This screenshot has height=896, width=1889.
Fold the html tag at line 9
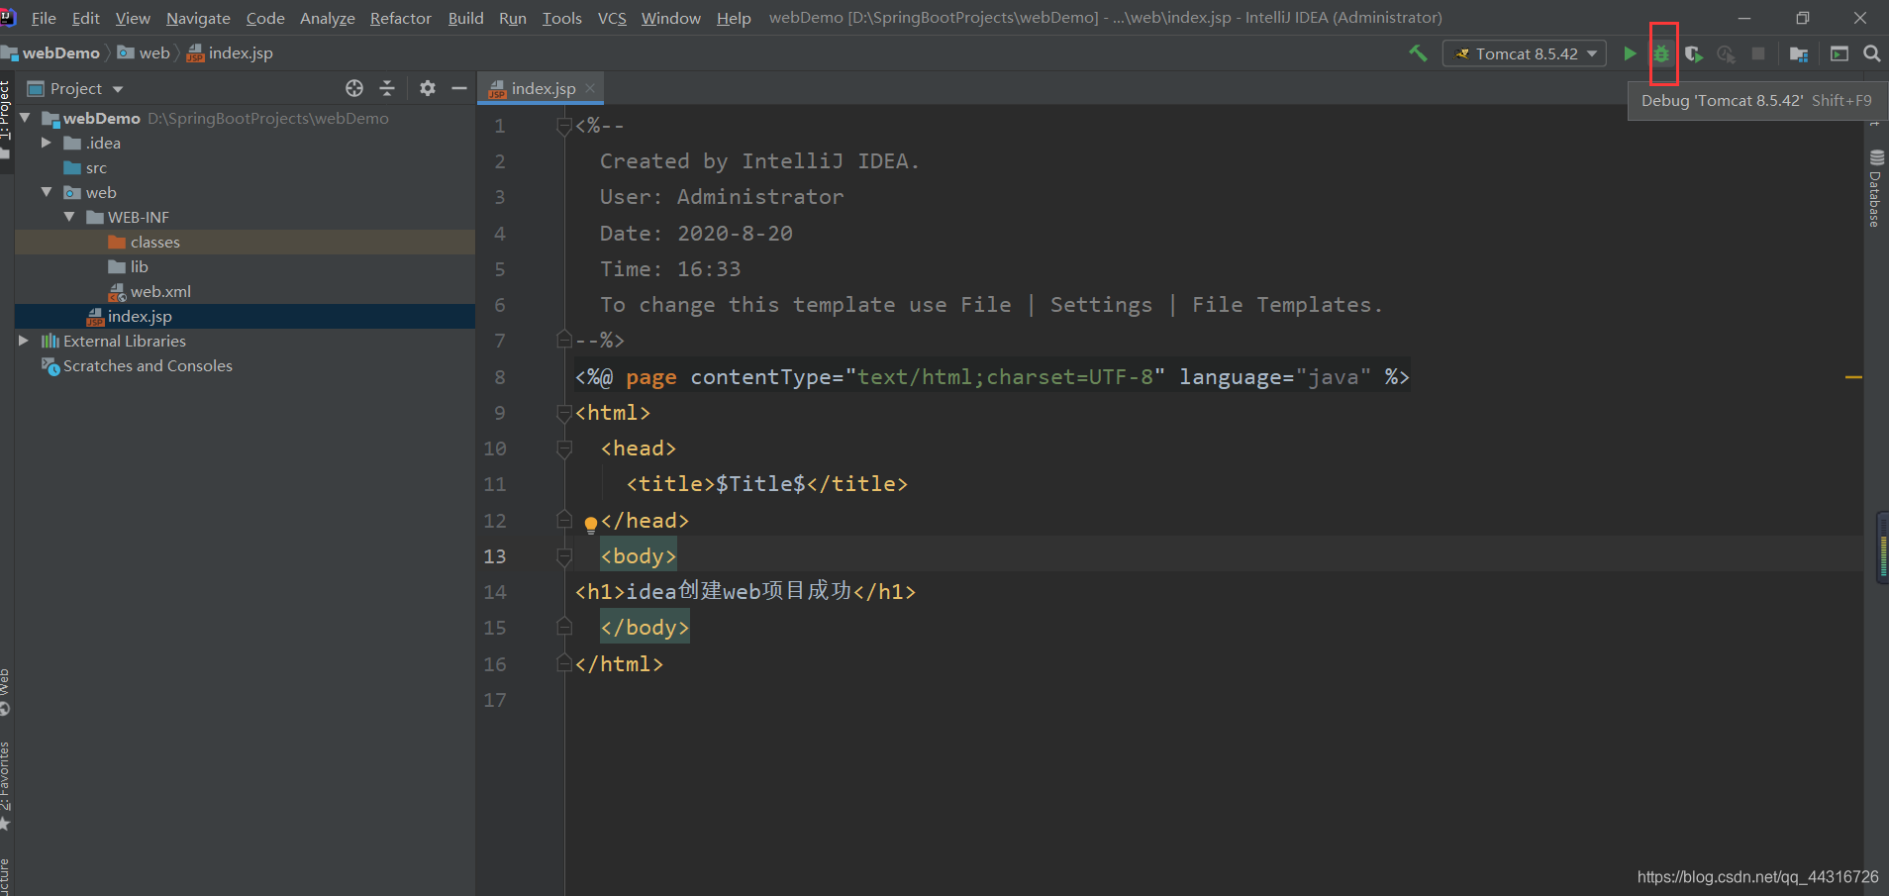[564, 413]
